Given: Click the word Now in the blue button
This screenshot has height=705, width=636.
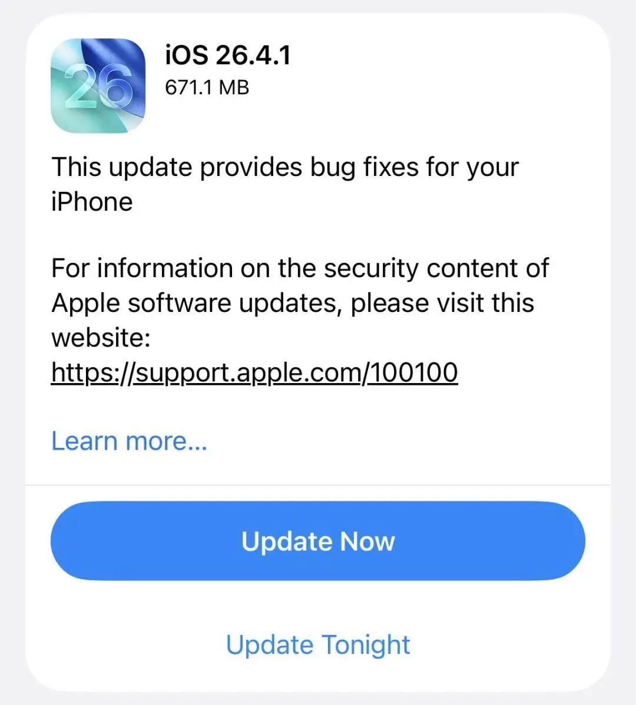Looking at the screenshot, I should [367, 541].
